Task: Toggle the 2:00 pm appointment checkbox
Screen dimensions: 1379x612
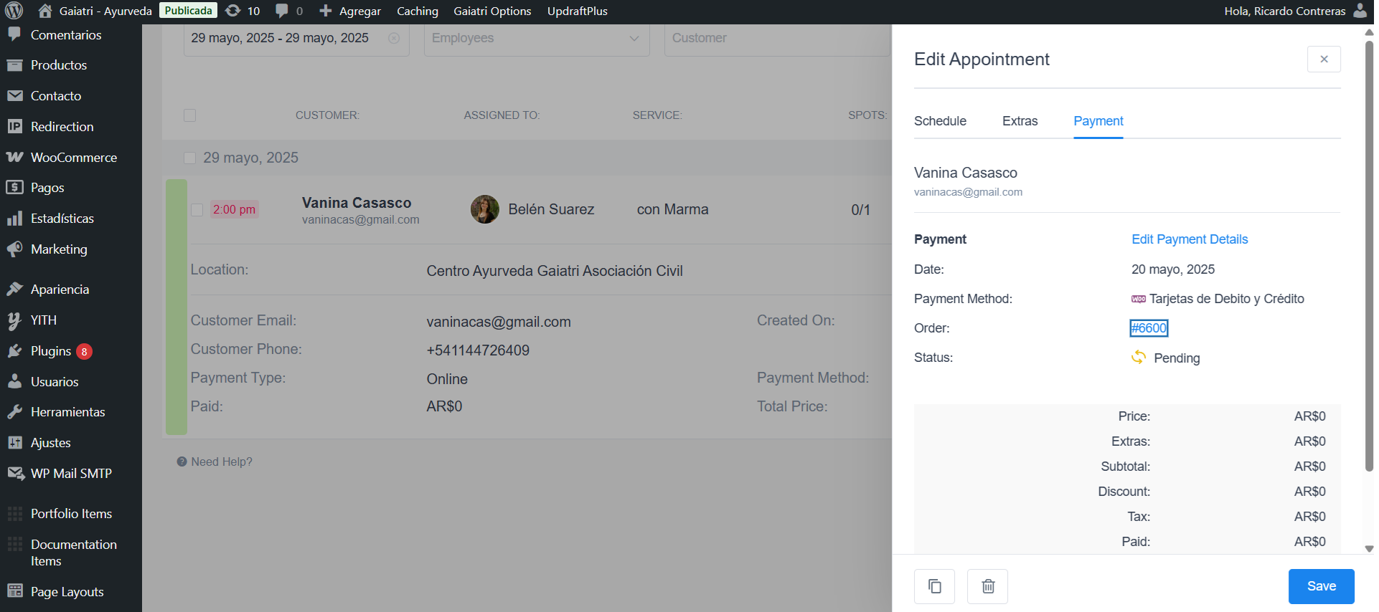Action: [197, 210]
